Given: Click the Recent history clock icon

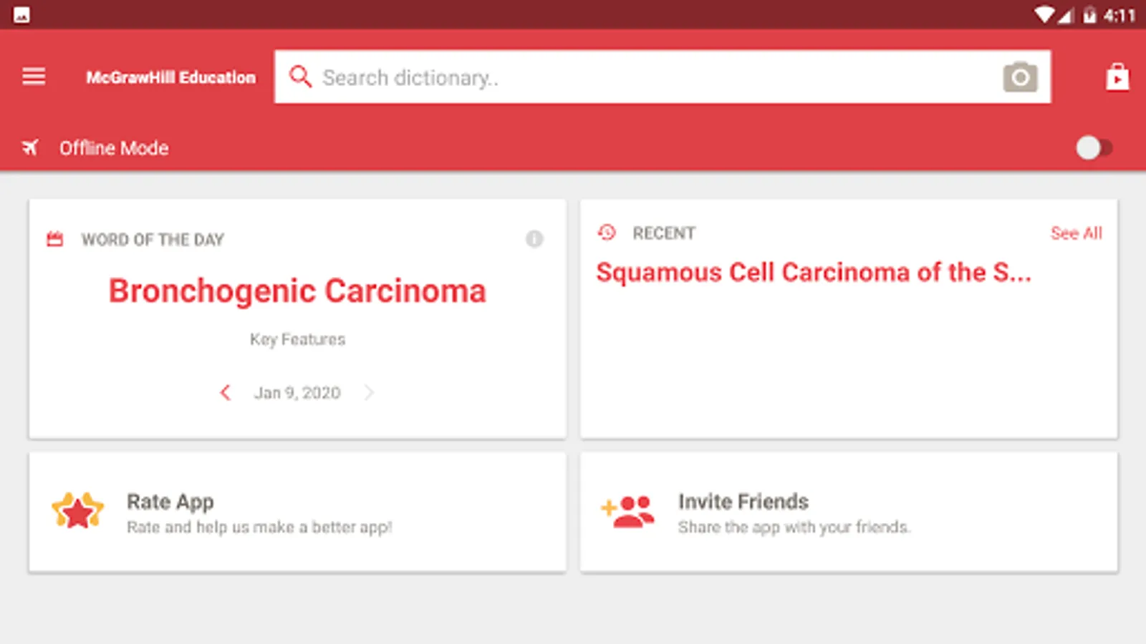Looking at the screenshot, I should [x=607, y=233].
